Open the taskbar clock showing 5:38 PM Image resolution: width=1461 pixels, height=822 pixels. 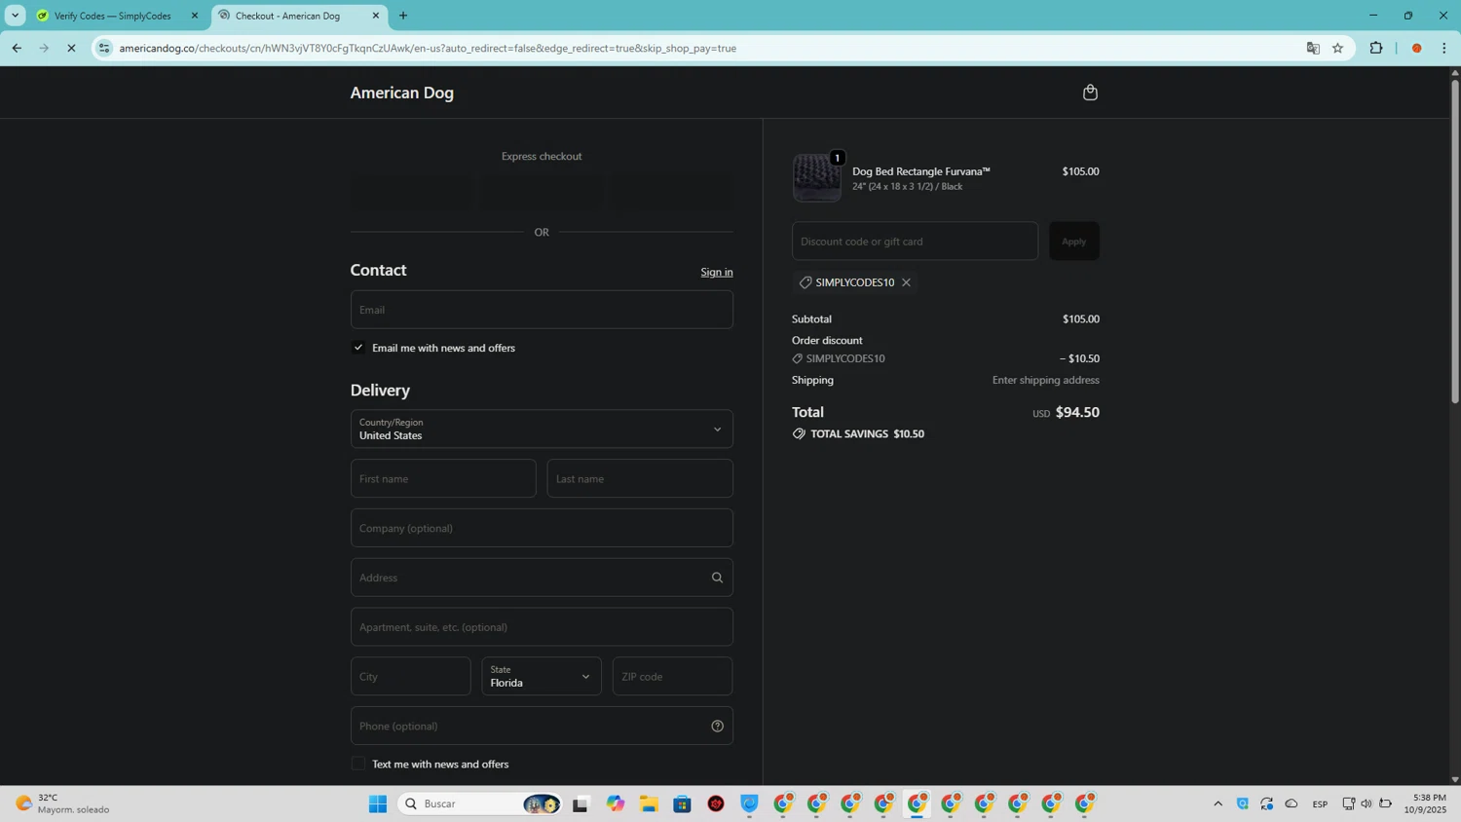1425,803
